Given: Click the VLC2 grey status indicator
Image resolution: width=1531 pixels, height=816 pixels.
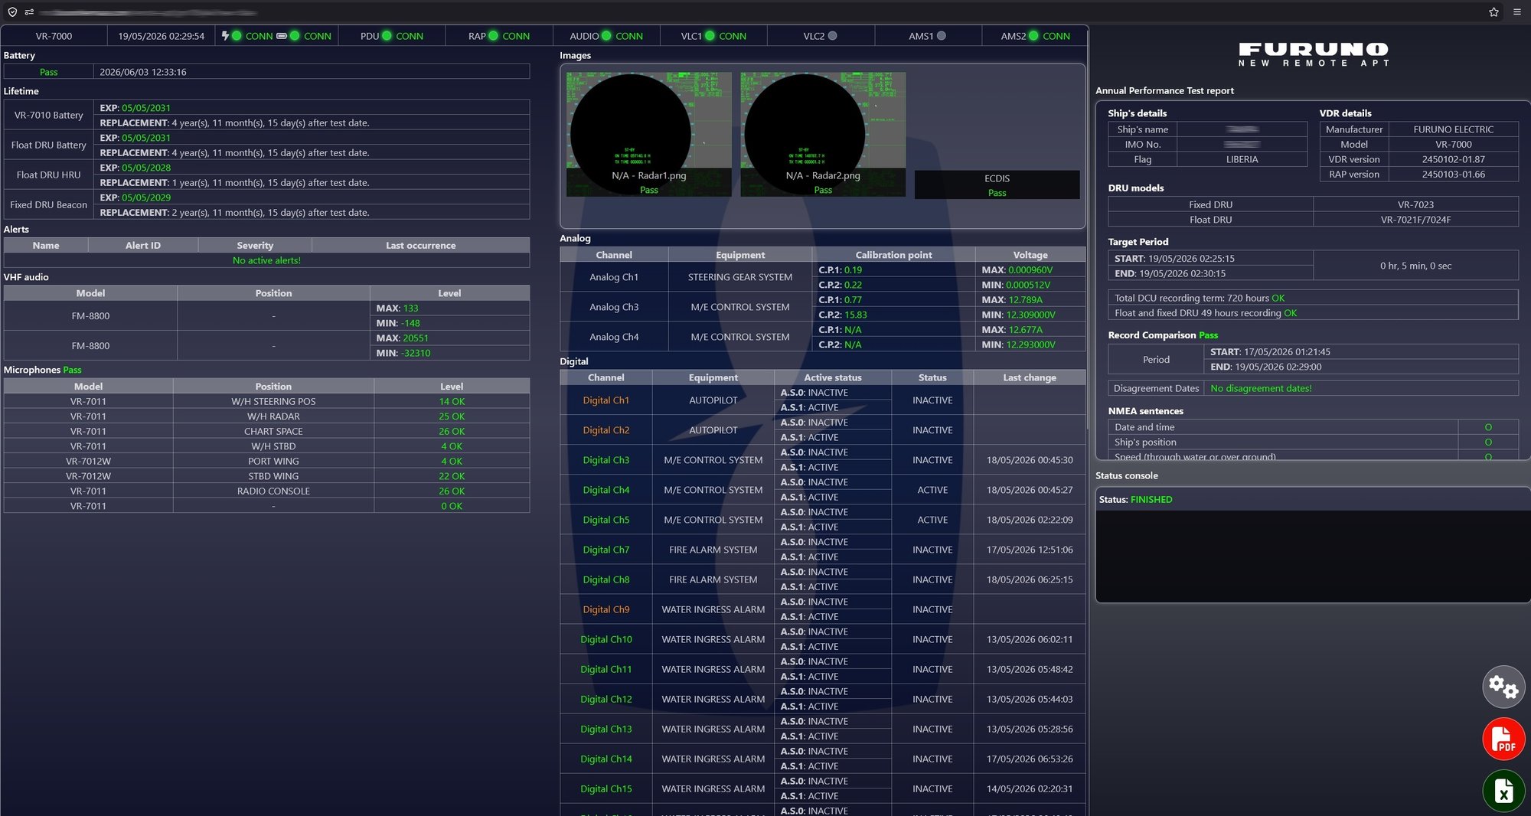Looking at the screenshot, I should [x=832, y=36].
